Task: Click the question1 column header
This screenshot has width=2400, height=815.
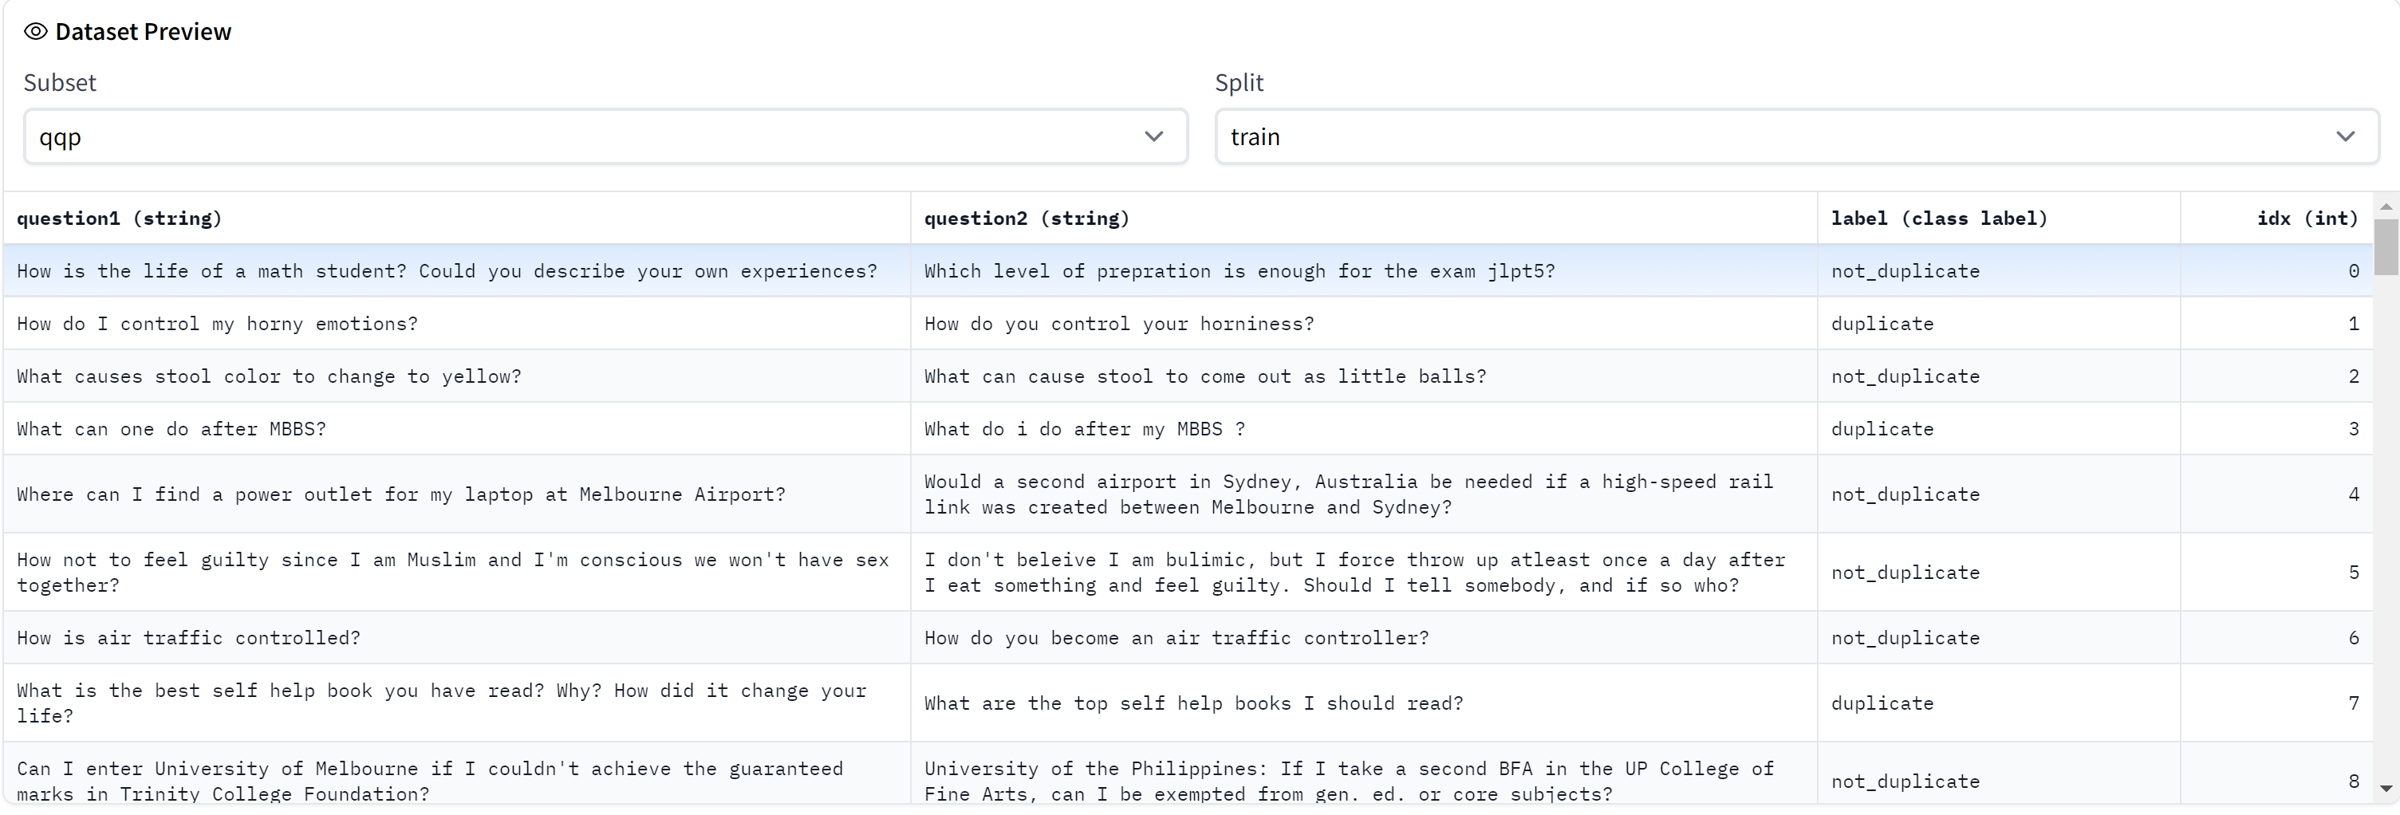Action: coord(120,218)
